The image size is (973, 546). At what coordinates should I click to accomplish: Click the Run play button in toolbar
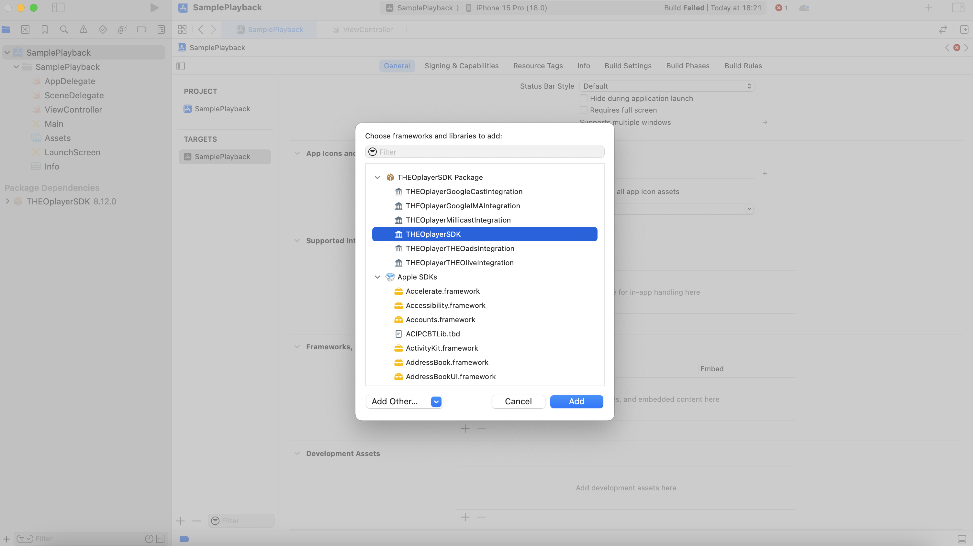154,8
